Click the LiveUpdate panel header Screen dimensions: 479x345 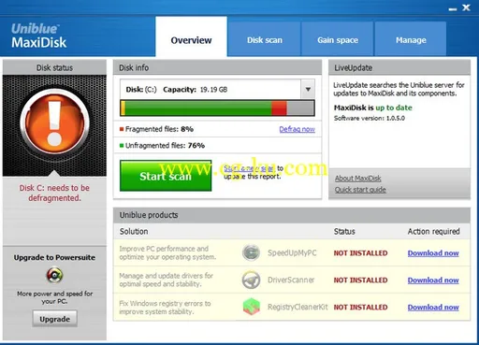click(399, 67)
